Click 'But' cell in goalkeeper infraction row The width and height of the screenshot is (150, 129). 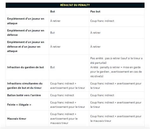[53, 67]
